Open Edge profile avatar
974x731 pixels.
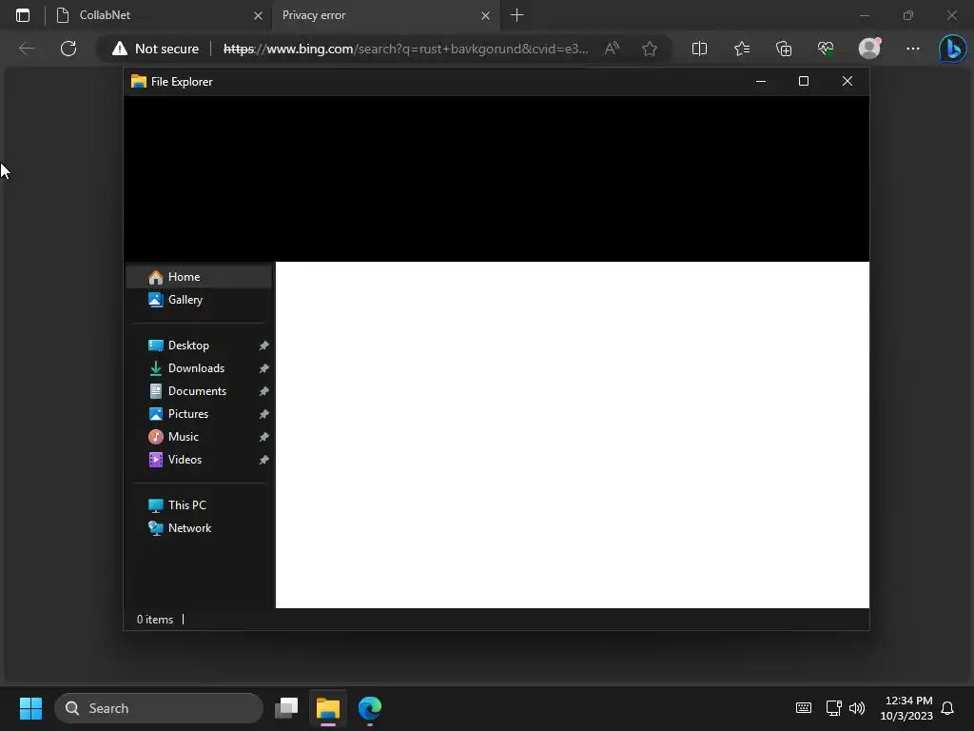pyautogui.click(x=869, y=48)
